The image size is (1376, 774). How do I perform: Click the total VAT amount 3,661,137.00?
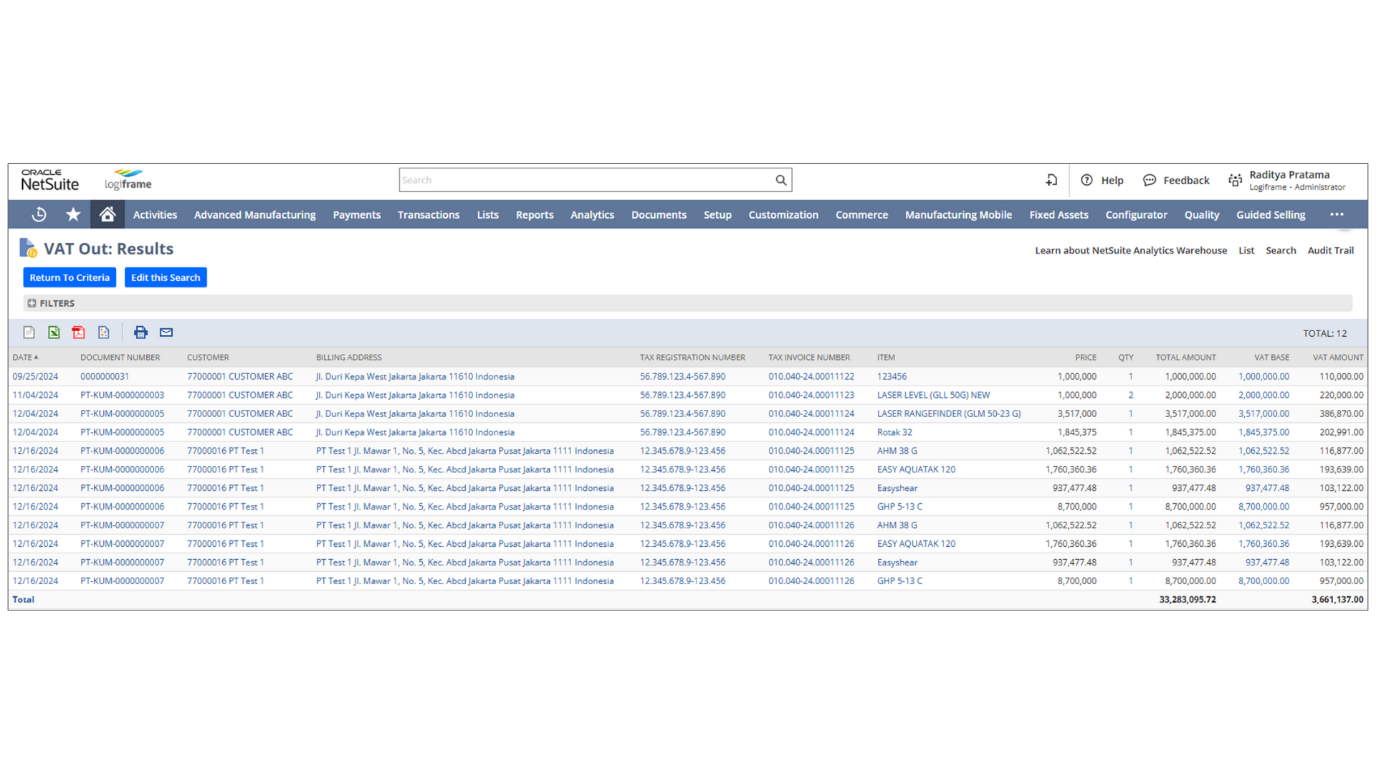point(1337,599)
